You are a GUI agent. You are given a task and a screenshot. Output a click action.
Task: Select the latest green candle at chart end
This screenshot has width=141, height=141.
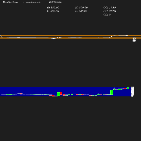(x=128, y=88)
